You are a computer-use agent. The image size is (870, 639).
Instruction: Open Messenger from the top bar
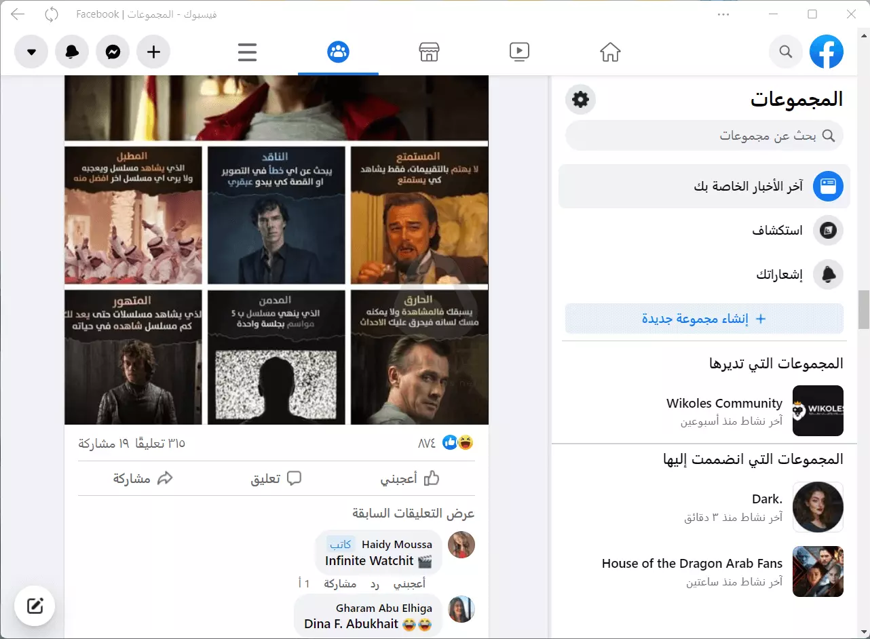coord(113,52)
